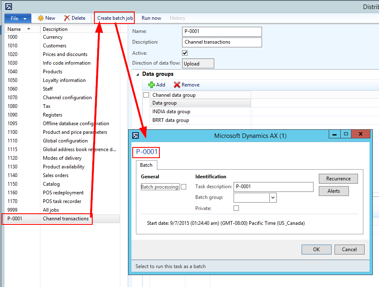Click the Dynamics AX icon in main window title

click(9, 7)
